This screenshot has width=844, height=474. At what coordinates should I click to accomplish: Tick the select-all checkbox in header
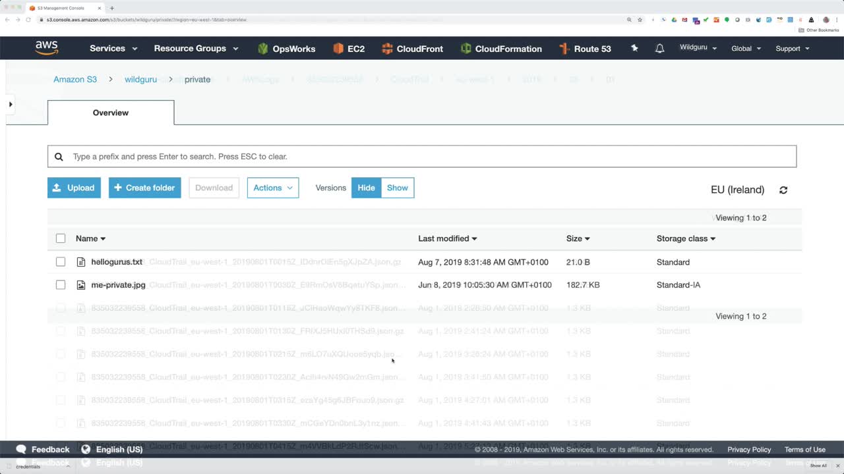click(x=61, y=238)
